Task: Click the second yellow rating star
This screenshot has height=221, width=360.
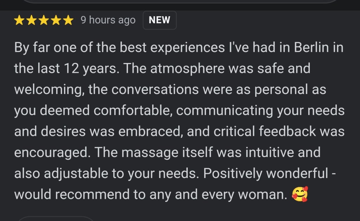Action: [x=32, y=20]
